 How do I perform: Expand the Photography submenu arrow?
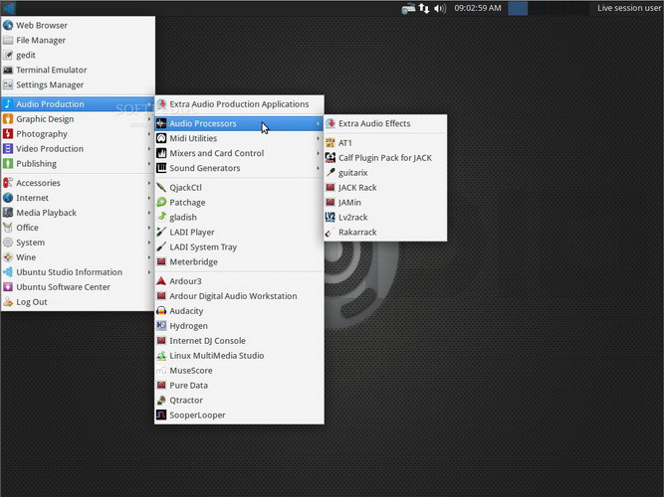(x=149, y=134)
